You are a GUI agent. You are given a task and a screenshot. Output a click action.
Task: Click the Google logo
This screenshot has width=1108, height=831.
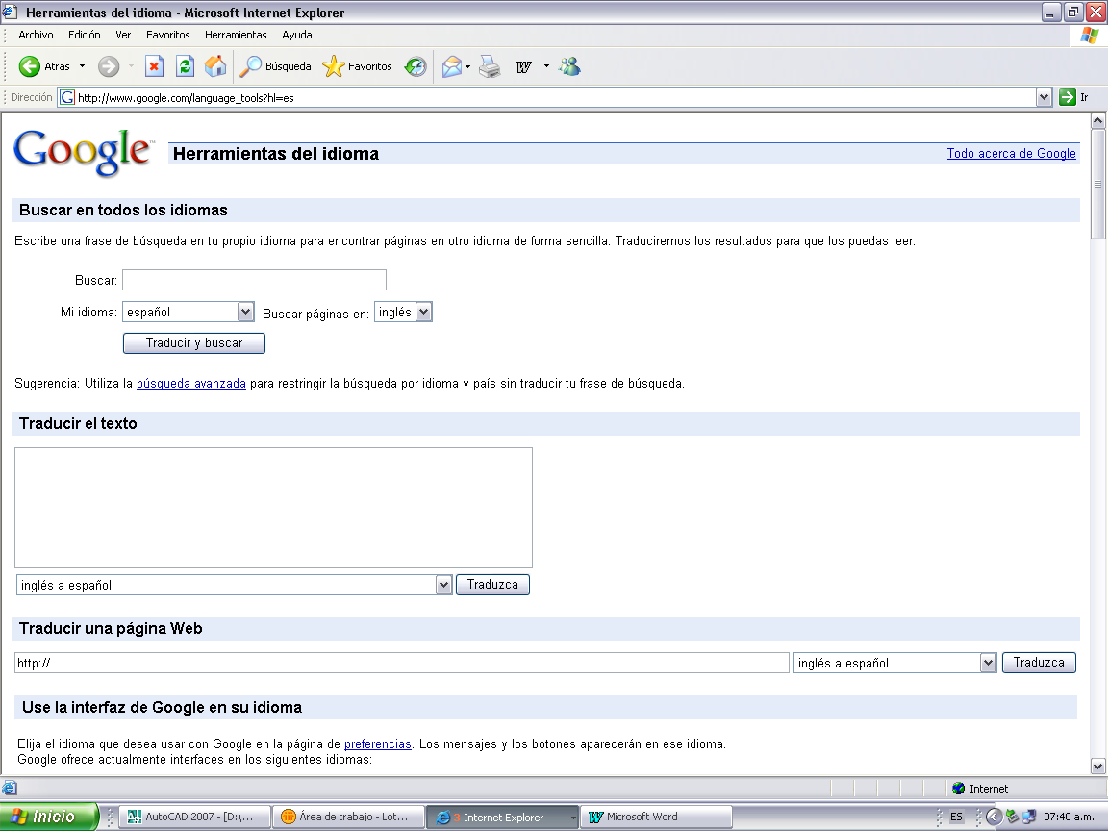[83, 152]
